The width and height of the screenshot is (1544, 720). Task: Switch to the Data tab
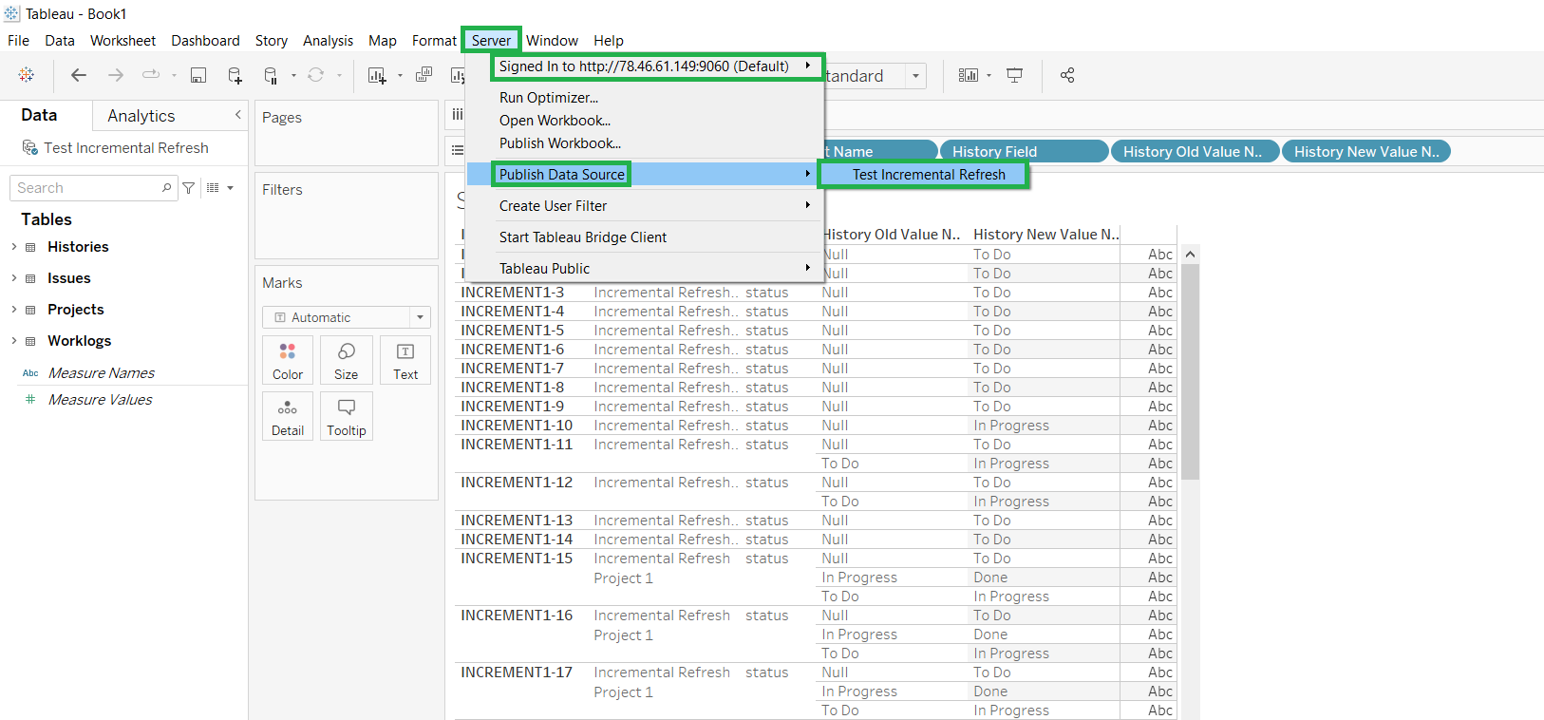tap(39, 115)
